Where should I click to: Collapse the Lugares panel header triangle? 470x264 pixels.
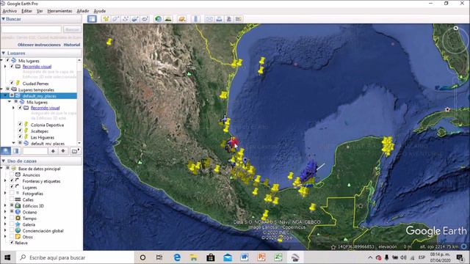3,53
